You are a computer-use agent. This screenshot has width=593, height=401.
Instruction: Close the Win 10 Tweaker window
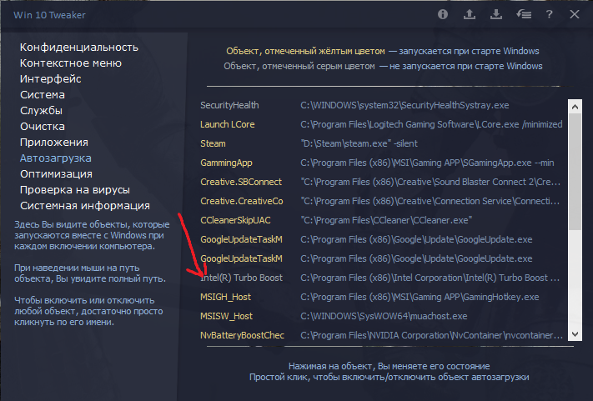pos(575,14)
